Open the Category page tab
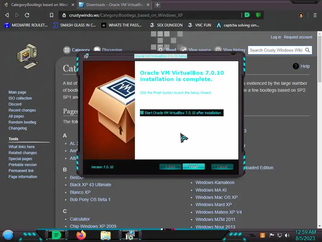Image resolution: width=322 pixels, height=242 pixels. pos(77,50)
